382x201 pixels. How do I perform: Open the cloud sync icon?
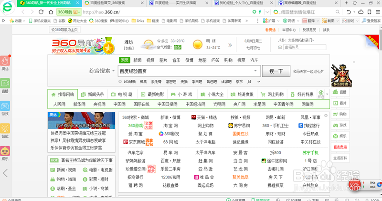point(361,12)
